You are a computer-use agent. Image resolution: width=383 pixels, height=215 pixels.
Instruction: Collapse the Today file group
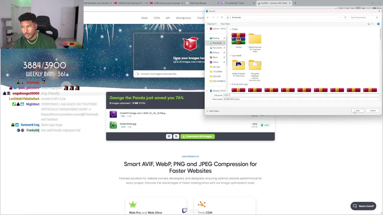[230, 29]
